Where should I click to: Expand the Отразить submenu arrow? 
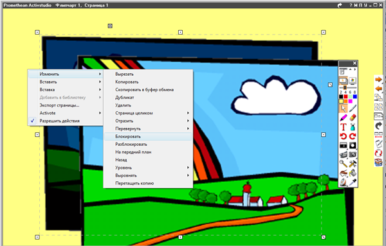[188, 121]
